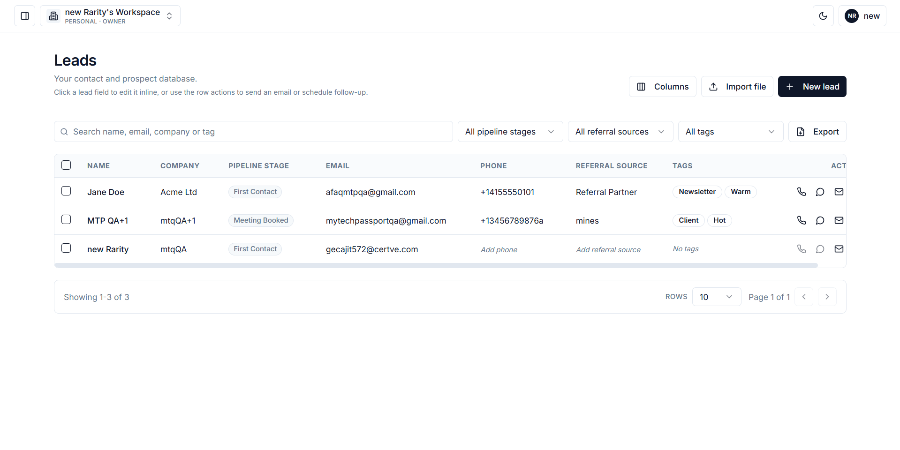The height and width of the screenshot is (450, 900).
Task: Click the Newsletter tag
Action: point(697,192)
